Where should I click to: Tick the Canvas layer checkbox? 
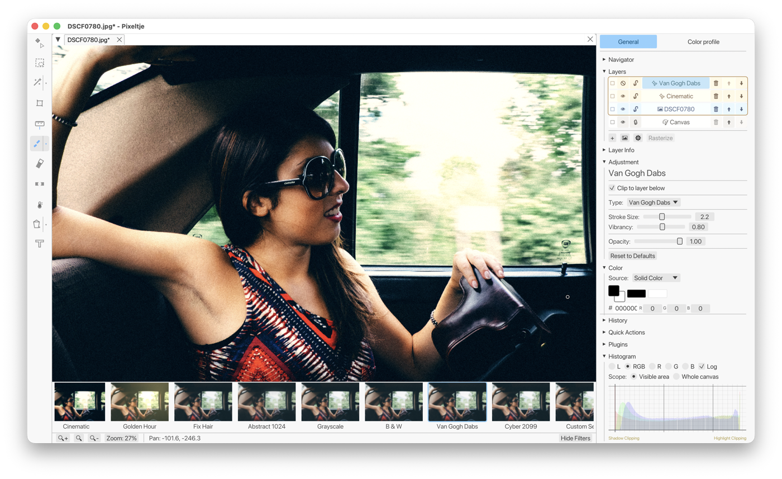pos(612,122)
